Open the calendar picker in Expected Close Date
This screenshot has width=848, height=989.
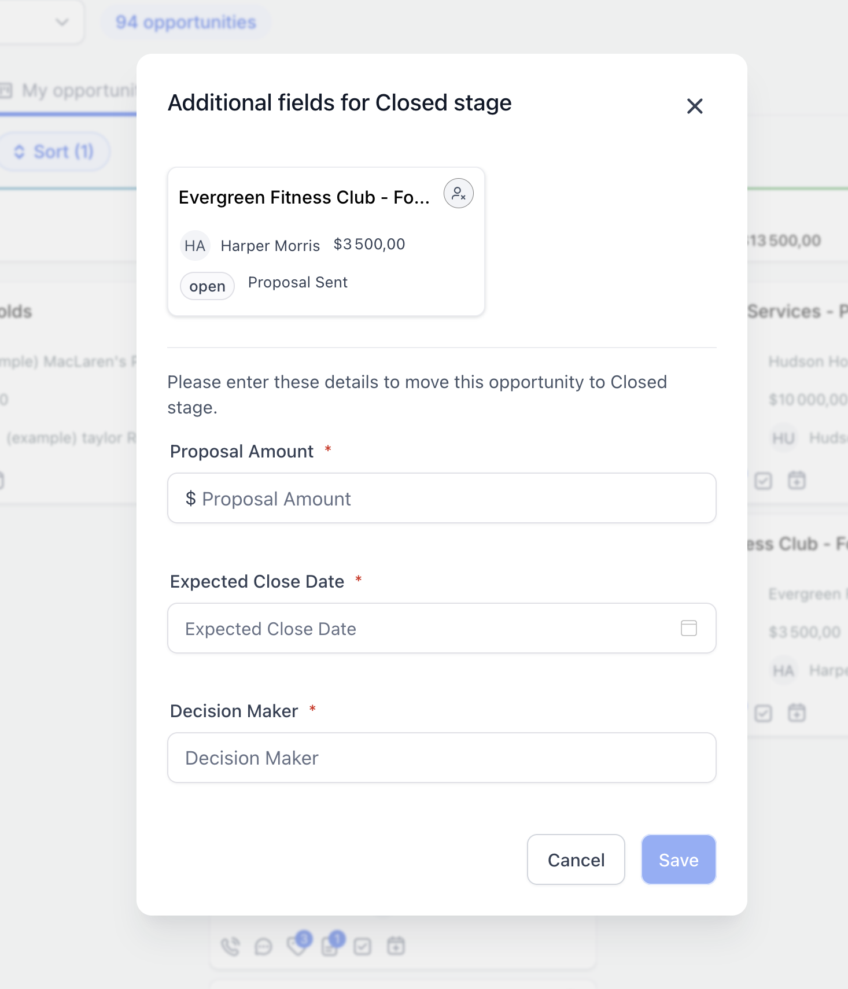[x=689, y=628]
